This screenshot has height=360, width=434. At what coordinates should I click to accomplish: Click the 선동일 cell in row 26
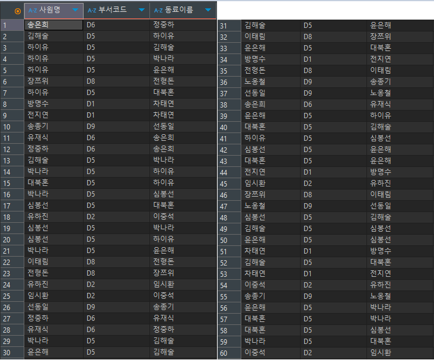click(54, 307)
